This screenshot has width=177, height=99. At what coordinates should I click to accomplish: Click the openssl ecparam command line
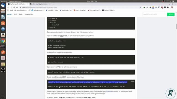coord(72,72)
